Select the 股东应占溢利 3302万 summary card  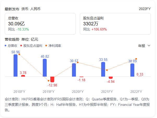pyautogui.click(x=115, y=24)
